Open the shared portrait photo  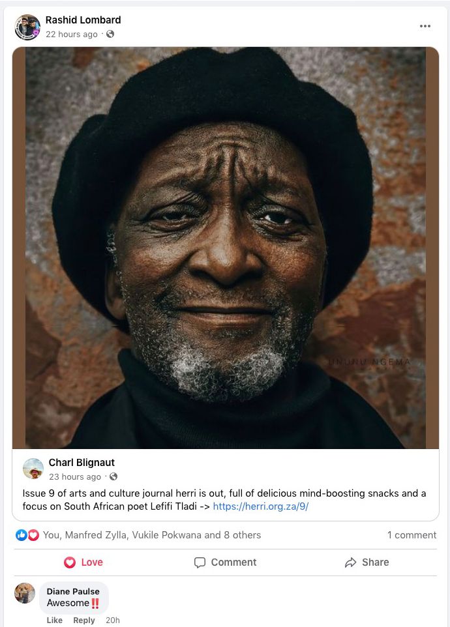coord(225,248)
